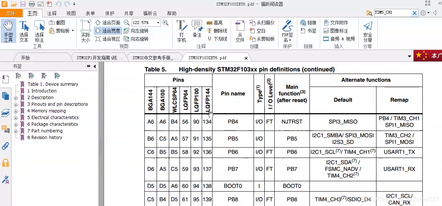Expand the 4 Memory mapping bookmark
Screen dimensions: 442x206
(16, 111)
